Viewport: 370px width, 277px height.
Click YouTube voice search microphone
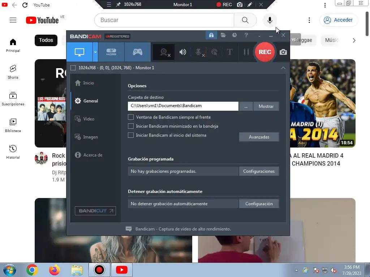point(270,20)
